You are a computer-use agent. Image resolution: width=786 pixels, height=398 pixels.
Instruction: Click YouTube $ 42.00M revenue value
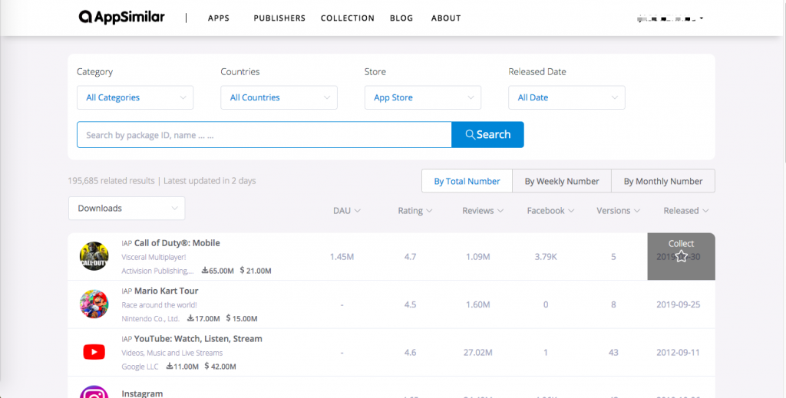220,367
